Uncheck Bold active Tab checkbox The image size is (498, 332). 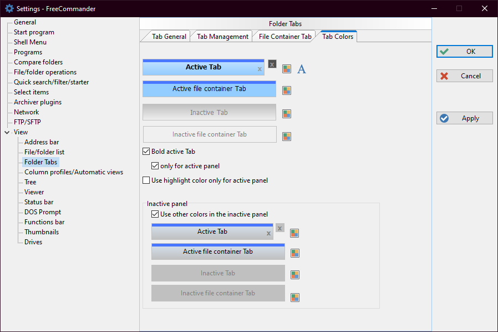146,152
